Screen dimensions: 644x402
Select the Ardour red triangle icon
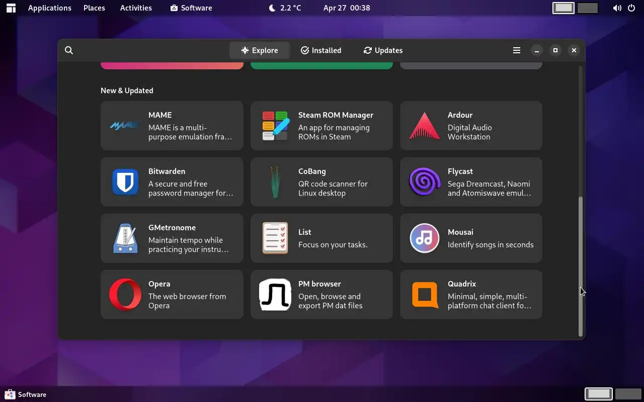point(425,126)
